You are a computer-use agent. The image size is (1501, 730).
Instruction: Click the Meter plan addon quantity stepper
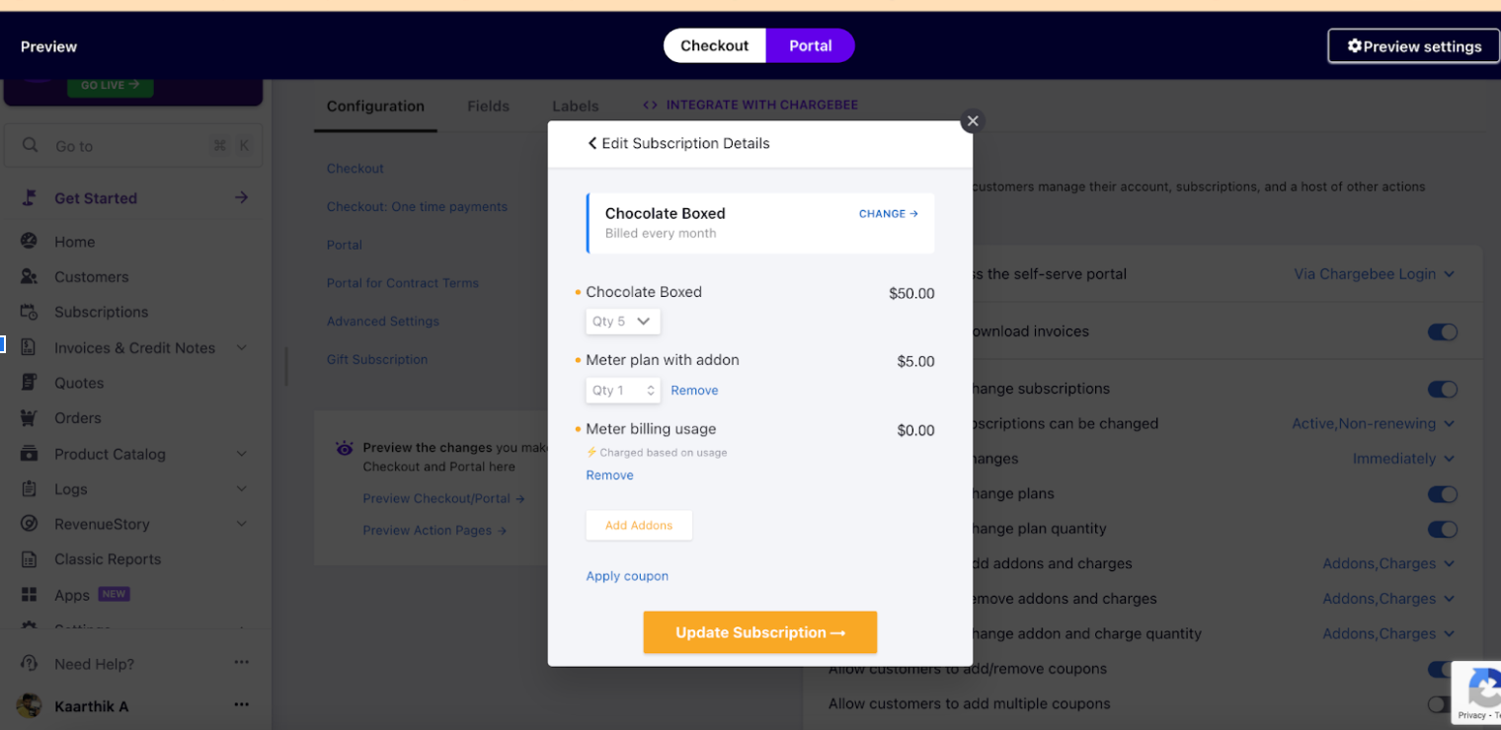coord(622,391)
